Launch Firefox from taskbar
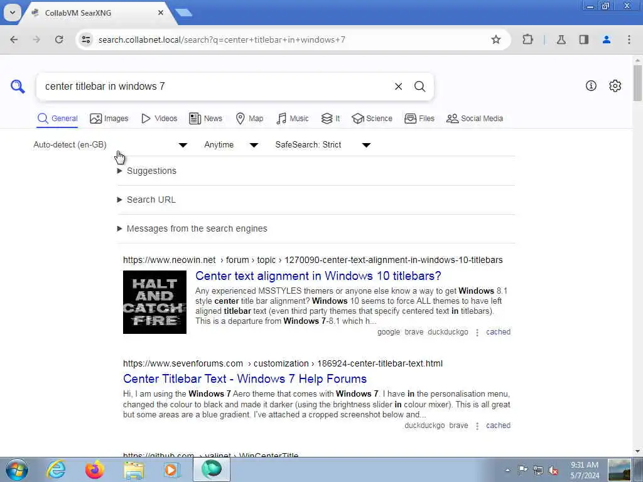This screenshot has width=643, height=482. (95, 469)
